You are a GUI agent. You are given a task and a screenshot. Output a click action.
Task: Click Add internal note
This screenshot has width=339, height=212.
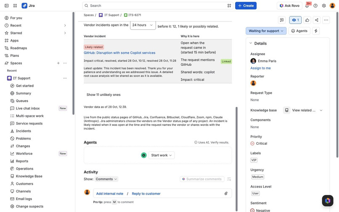tap(110, 193)
